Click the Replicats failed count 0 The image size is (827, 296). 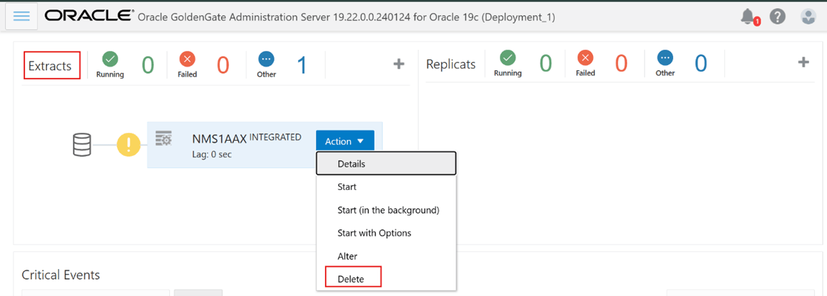coord(621,63)
